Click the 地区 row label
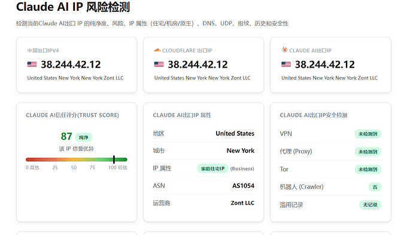The width and height of the screenshot is (413, 235). tap(159, 133)
